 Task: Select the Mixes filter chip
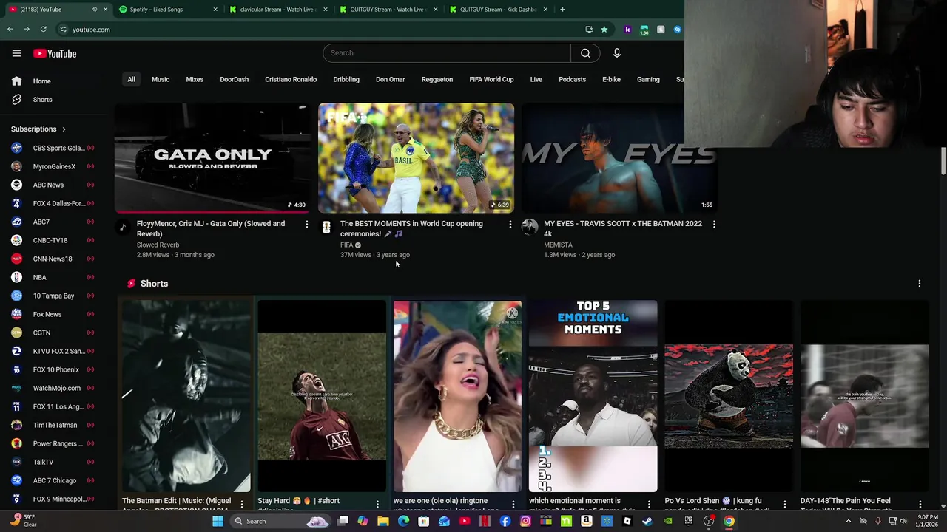click(195, 79)
